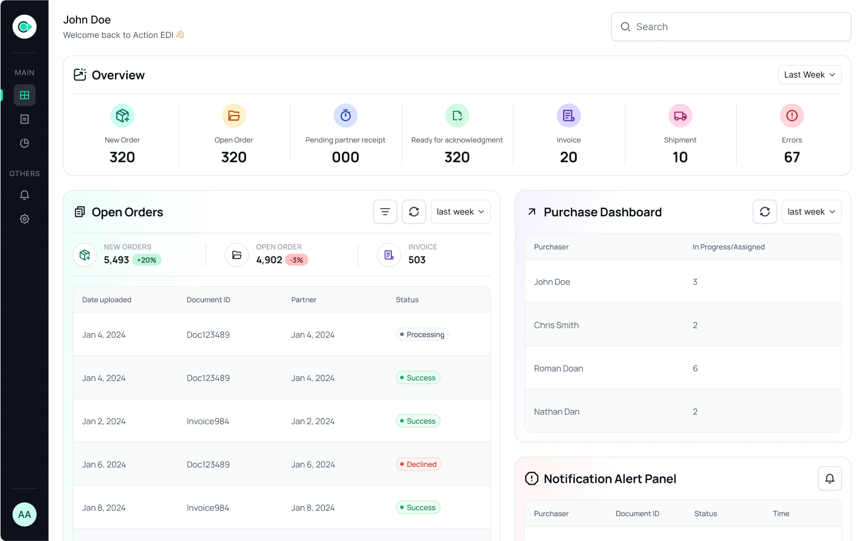Click the Success badge in Jan 2 row
Viewport: 866px width, 541px height.
click(x=418, y=421)
